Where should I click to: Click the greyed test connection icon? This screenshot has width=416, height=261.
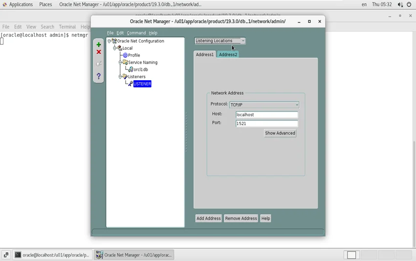coord(99,64)
